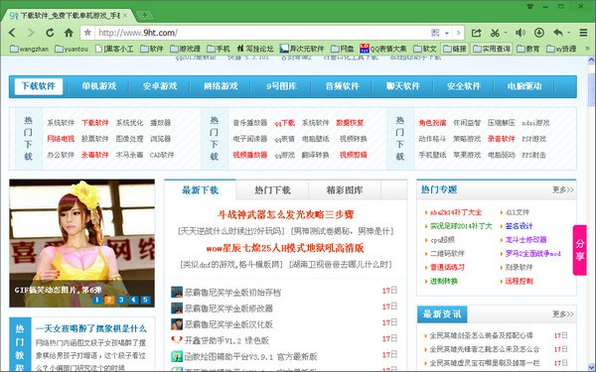Show slide 1 of the image carousel
The image size is (596, 372).
[97, 300]
